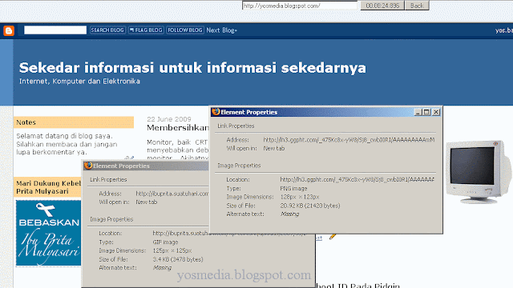Click the 00:00:24.836 timer button
This screenshot has height=288, width=513.
click(382, 6)
